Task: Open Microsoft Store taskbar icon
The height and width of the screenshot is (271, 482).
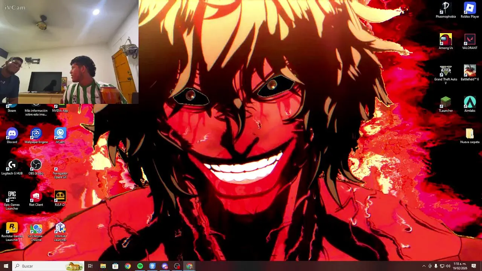Action: (115, 266)
